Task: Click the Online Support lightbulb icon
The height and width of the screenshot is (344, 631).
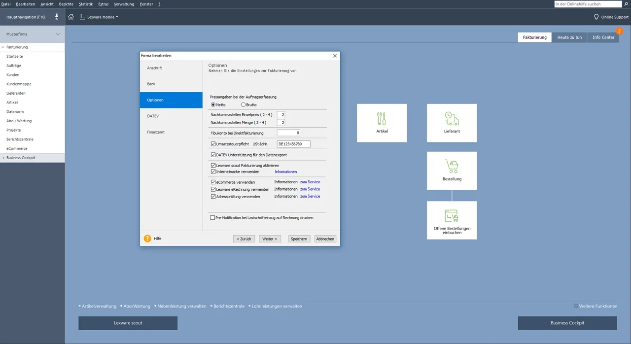Action: click(x=596, y=17)
